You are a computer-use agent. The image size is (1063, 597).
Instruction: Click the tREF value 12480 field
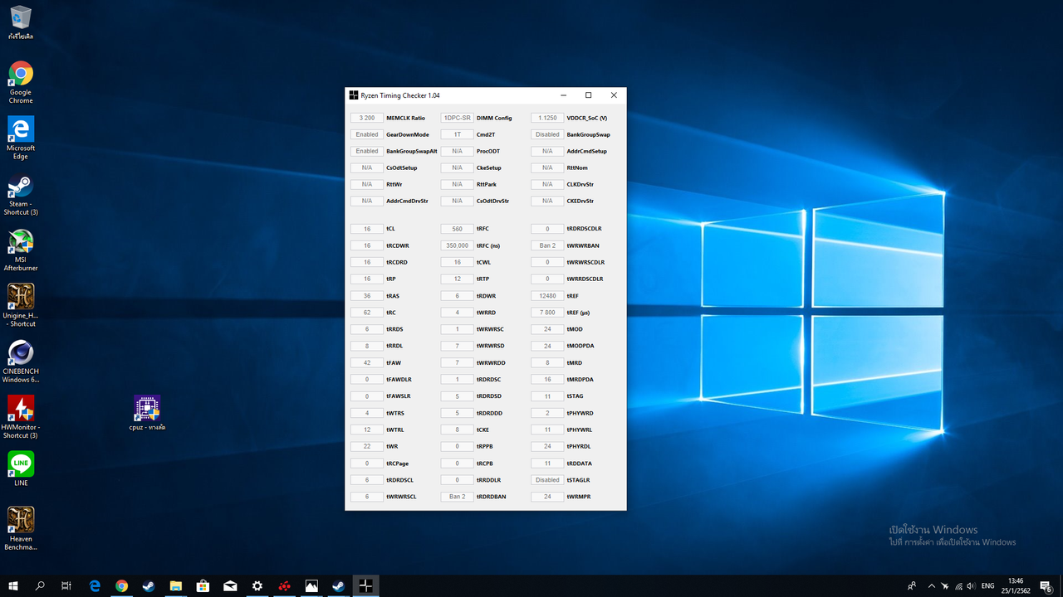[547, 296]
